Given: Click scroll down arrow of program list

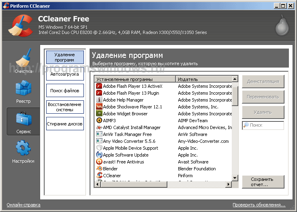Looking at the screenshot, I should (235, 178).
